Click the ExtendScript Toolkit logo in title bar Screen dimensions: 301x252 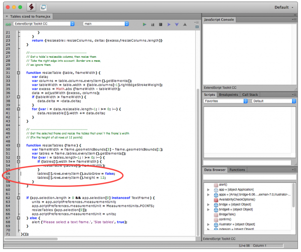[x=30, y=8]
